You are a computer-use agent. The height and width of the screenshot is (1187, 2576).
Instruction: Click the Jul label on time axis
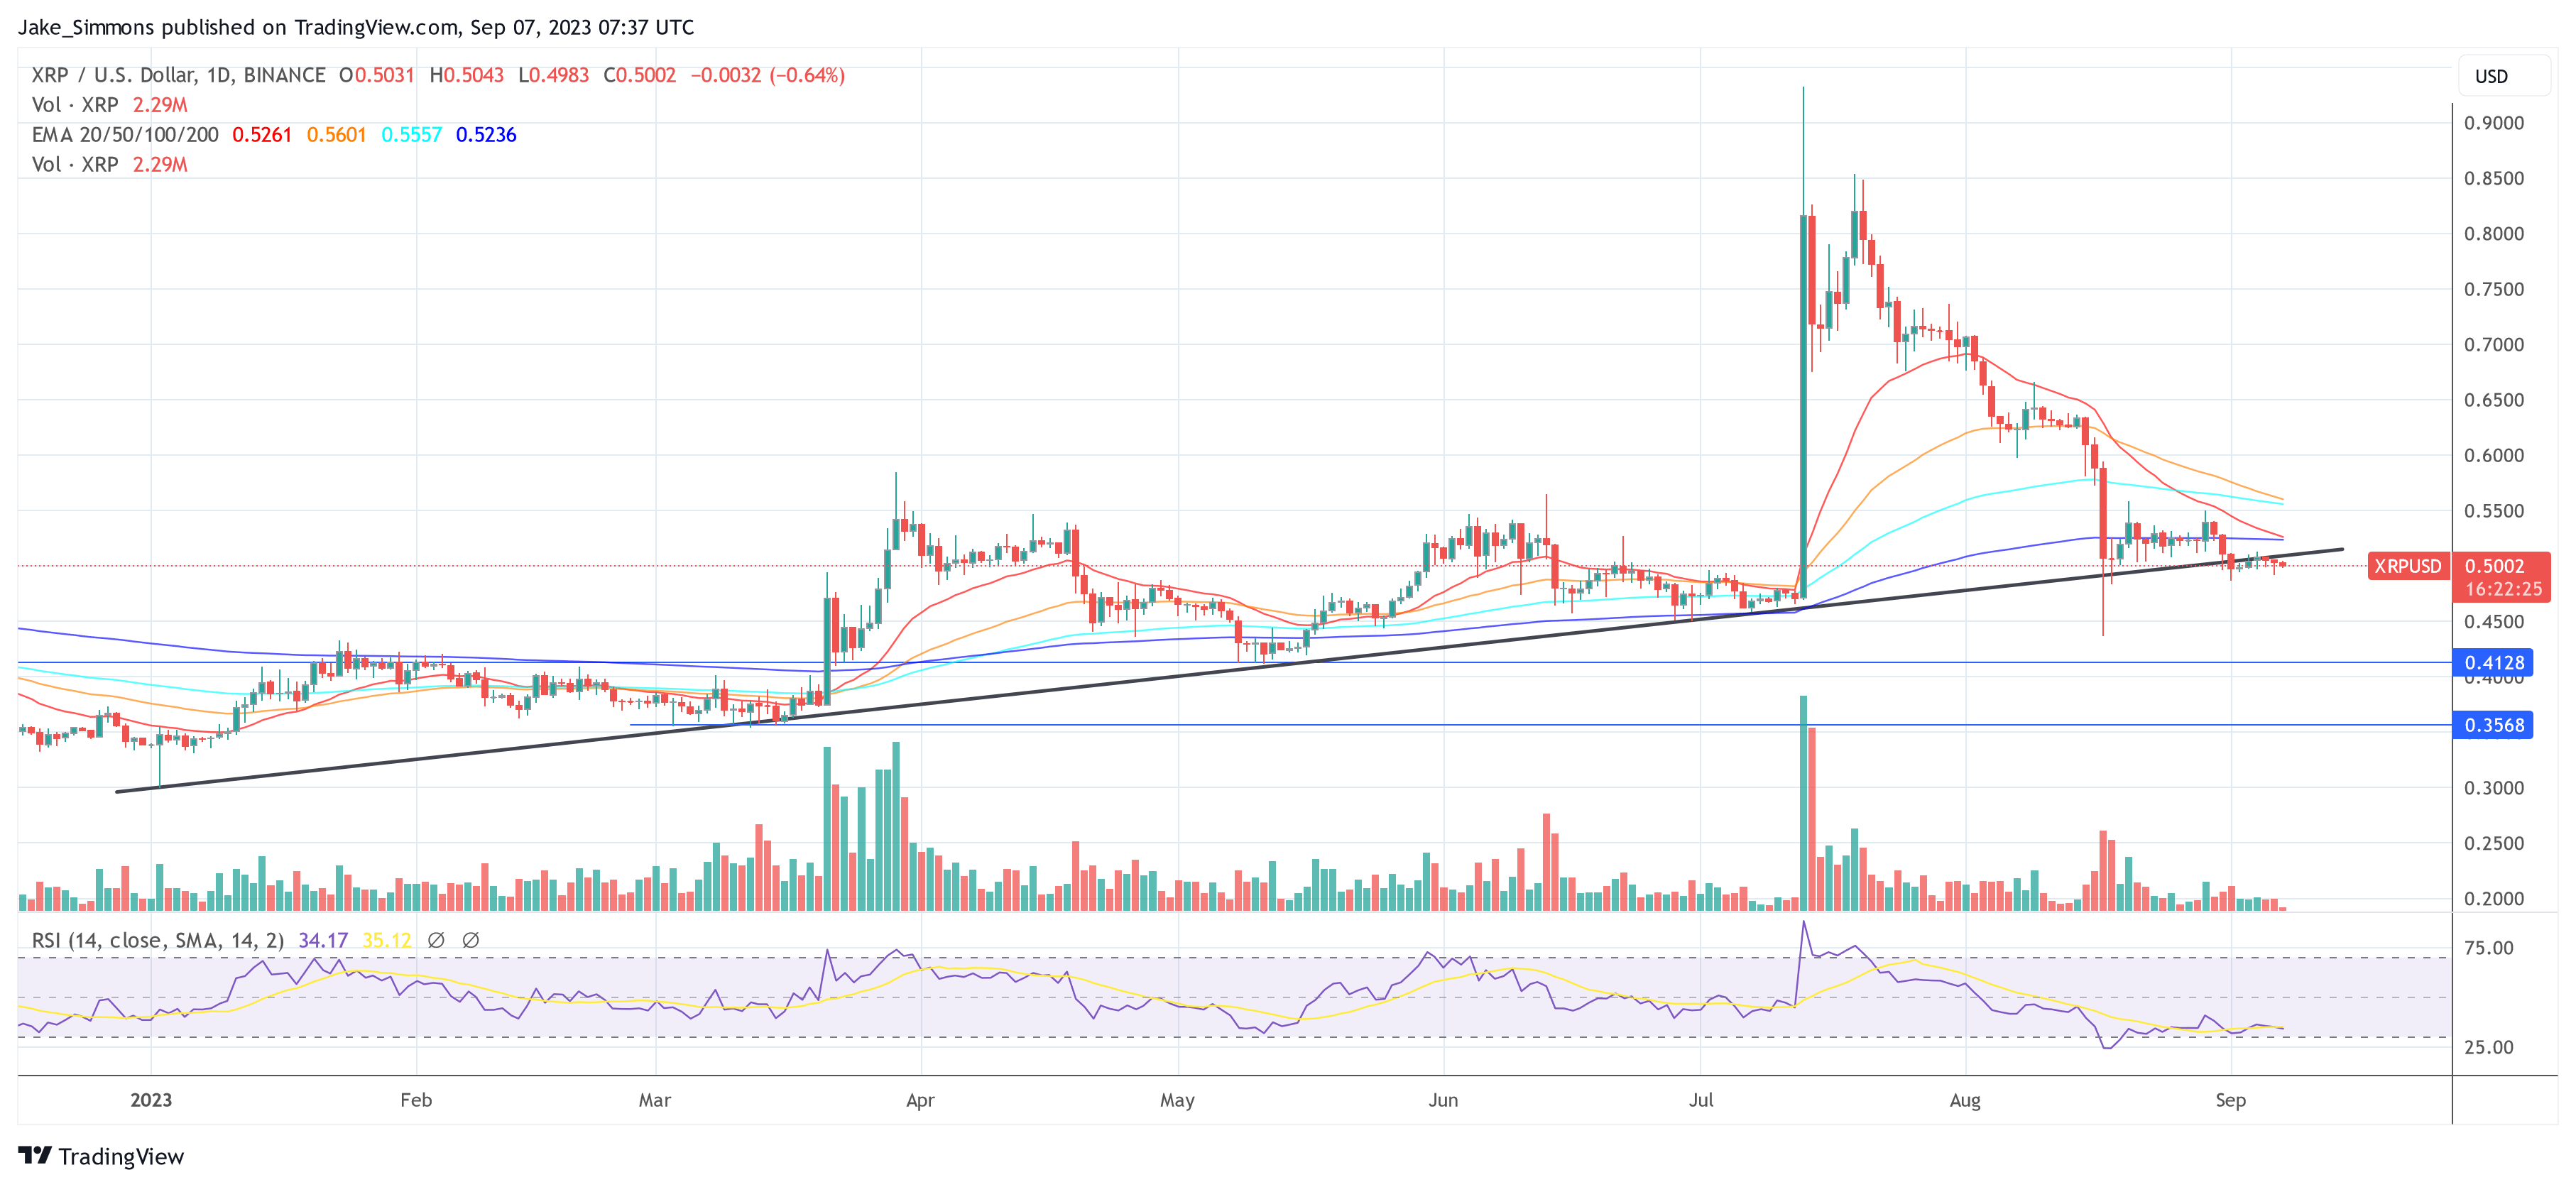coord(1701,1100)
